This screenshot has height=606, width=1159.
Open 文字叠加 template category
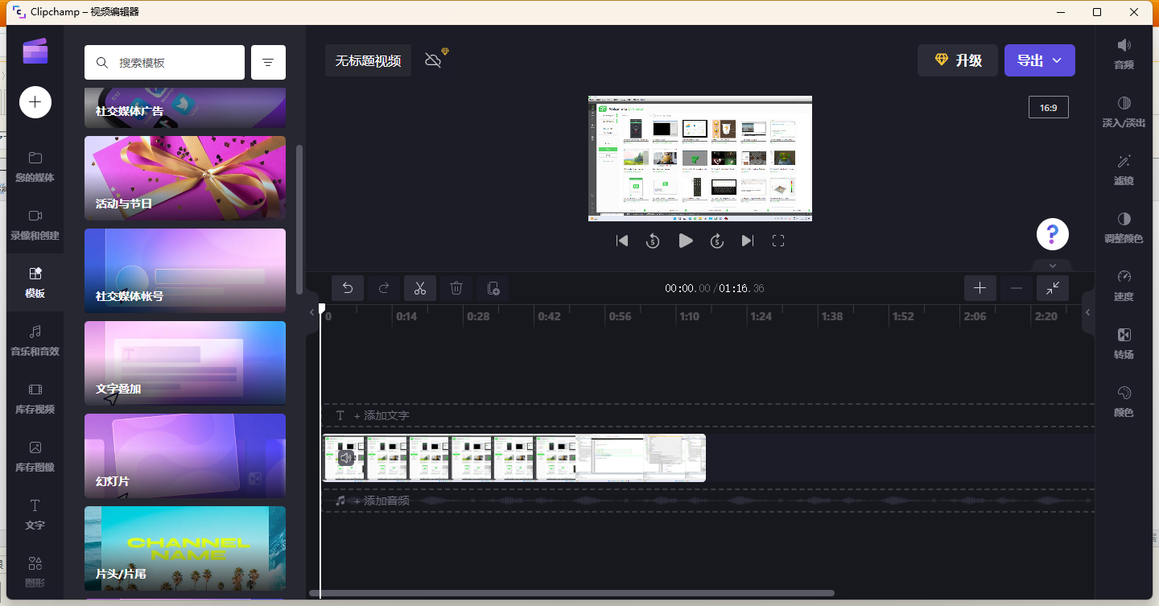(185, 363)
